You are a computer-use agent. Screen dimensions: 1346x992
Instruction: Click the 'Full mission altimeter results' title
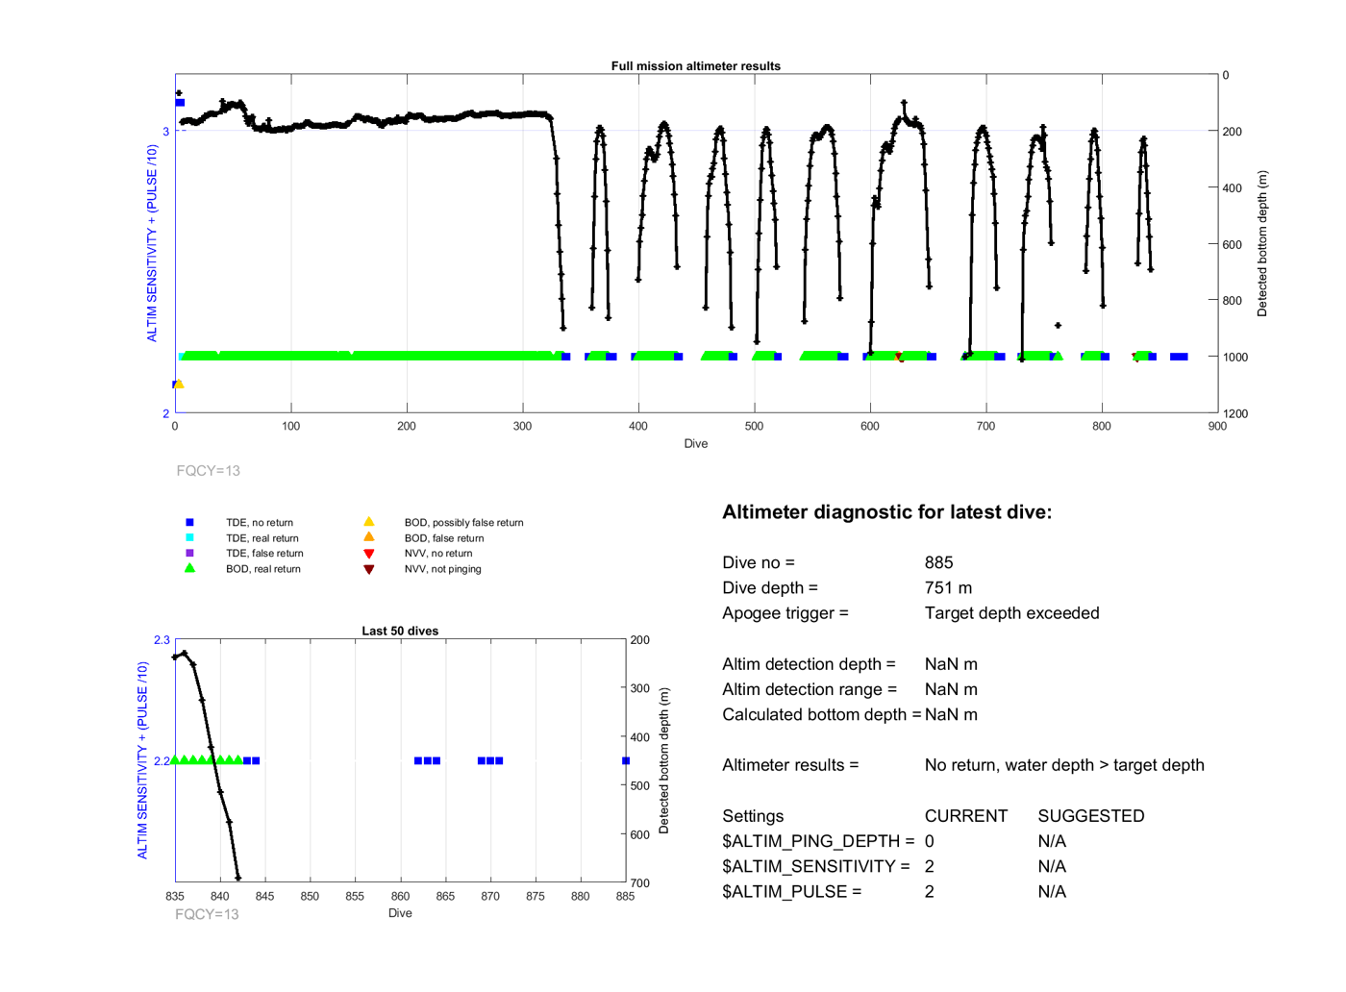696,66
